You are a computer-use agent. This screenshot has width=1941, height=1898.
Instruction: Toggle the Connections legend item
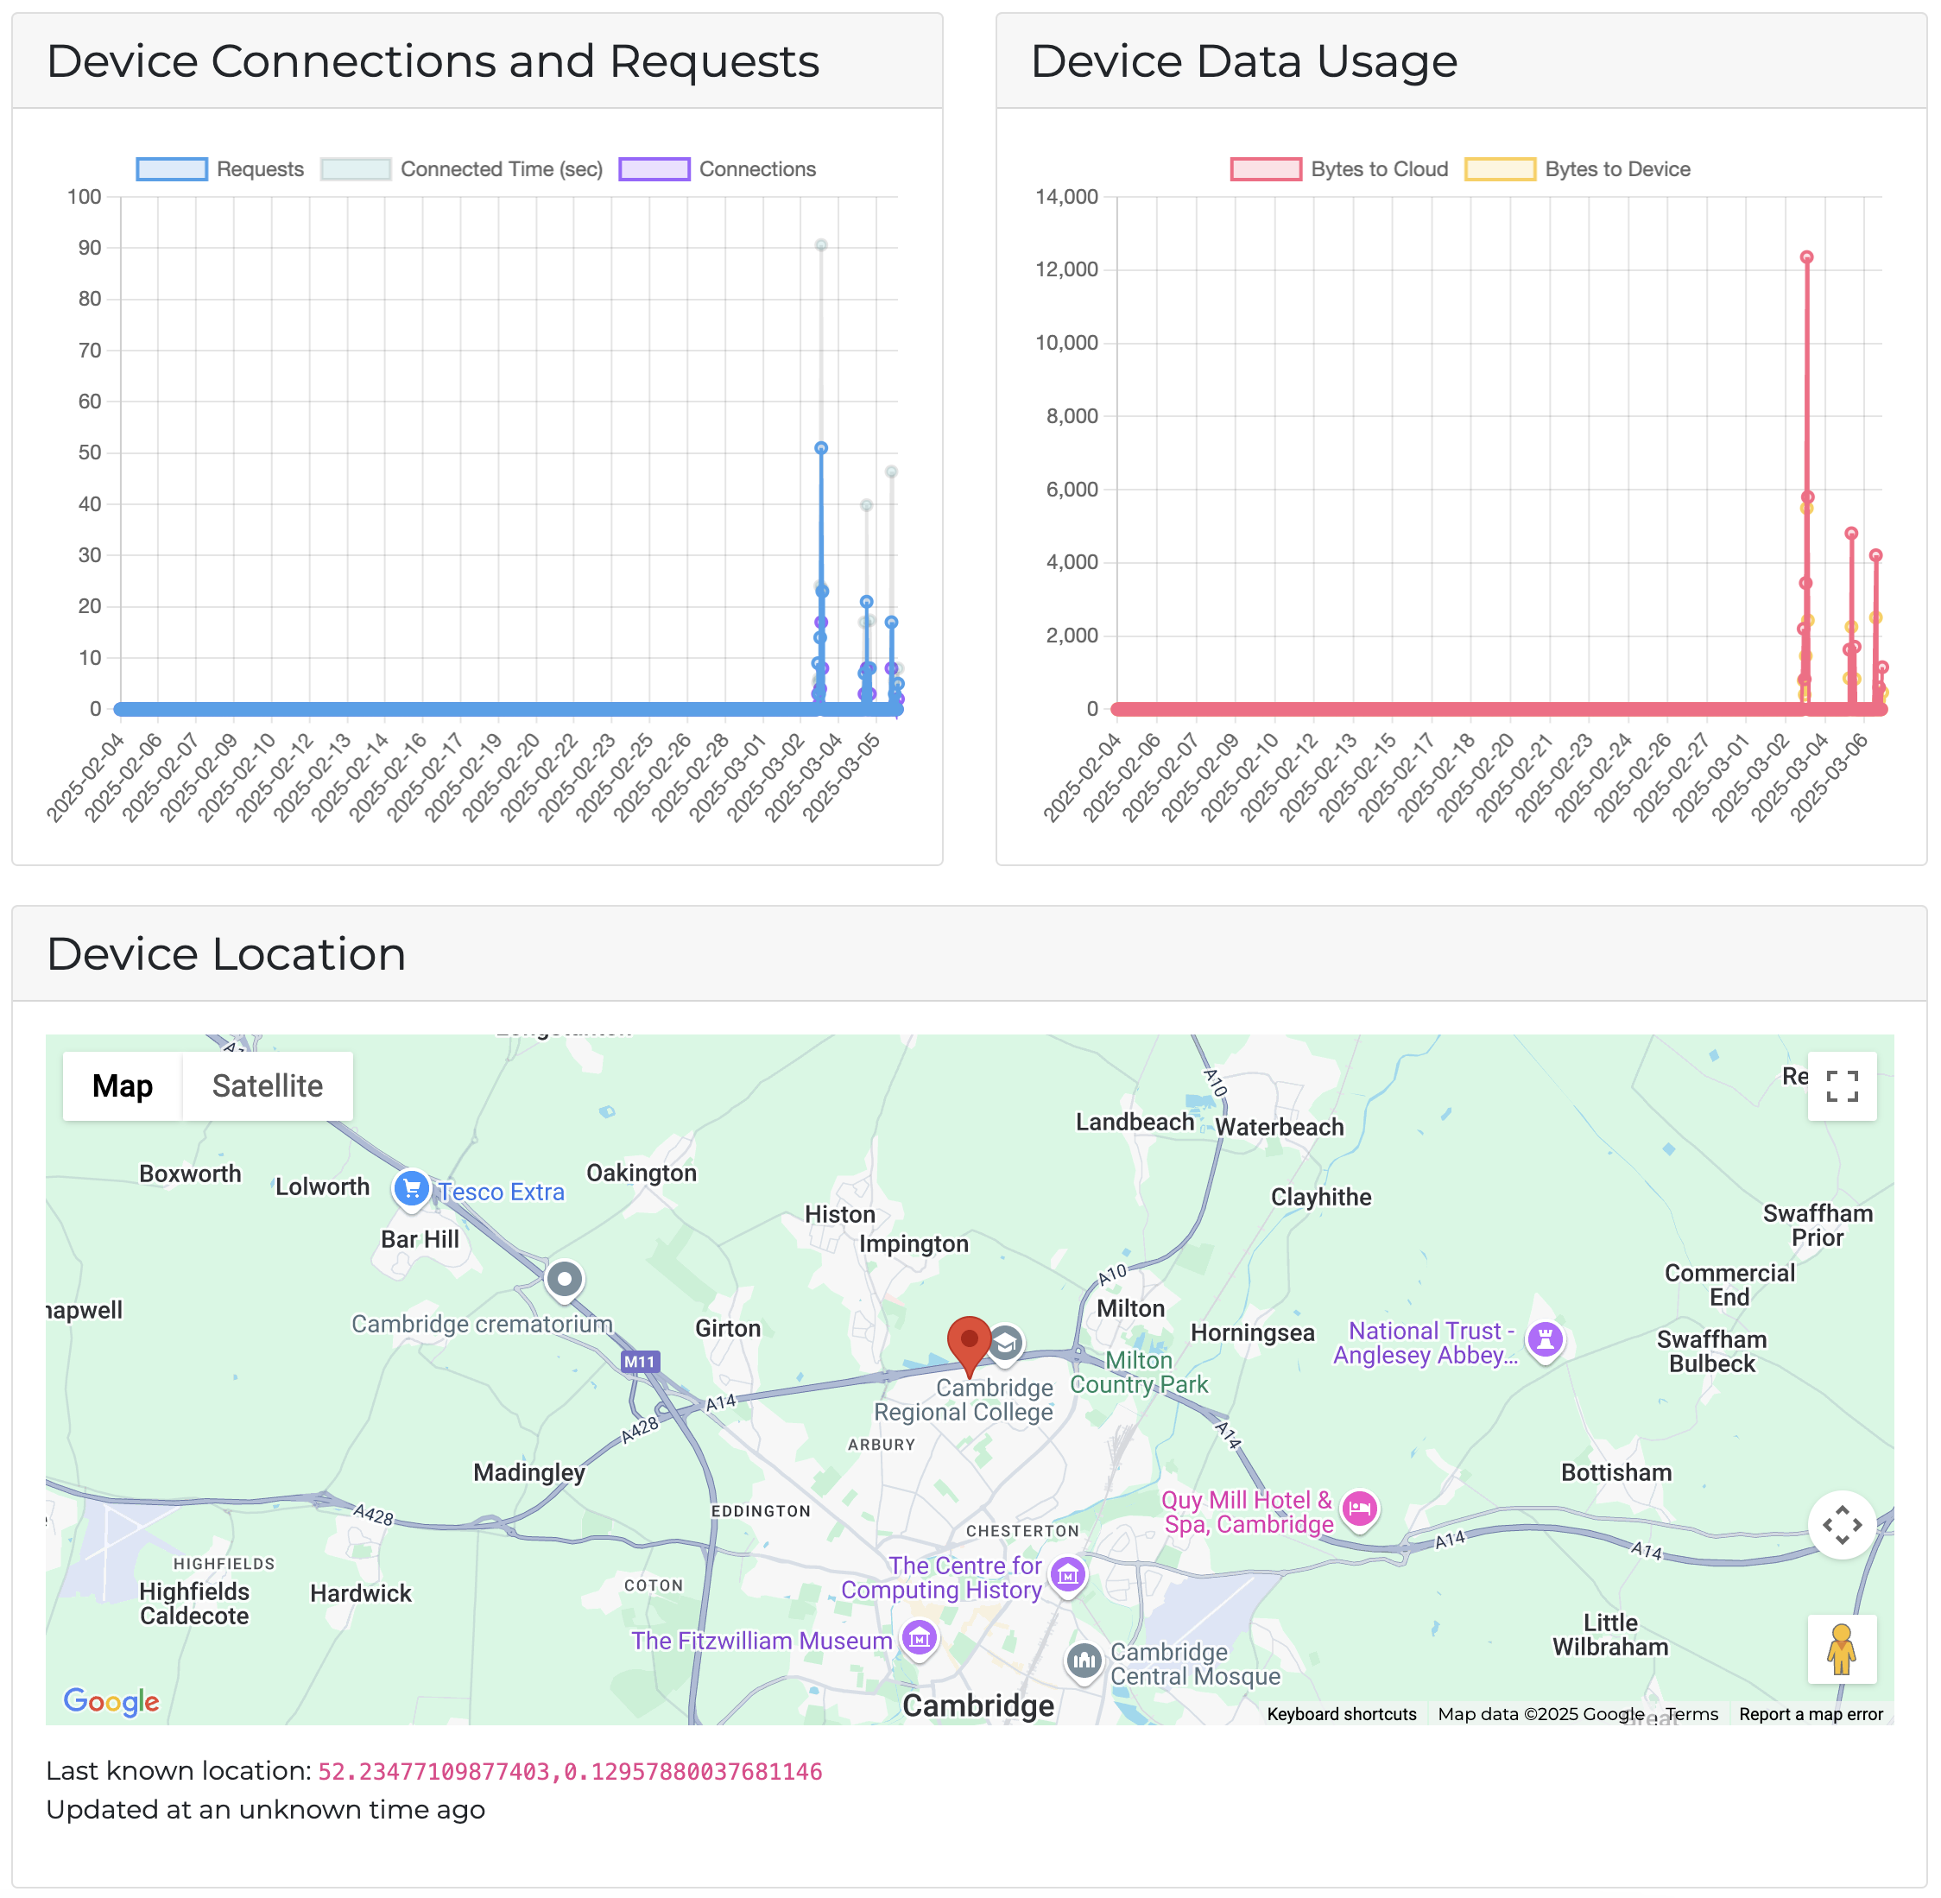coord(717,169)
